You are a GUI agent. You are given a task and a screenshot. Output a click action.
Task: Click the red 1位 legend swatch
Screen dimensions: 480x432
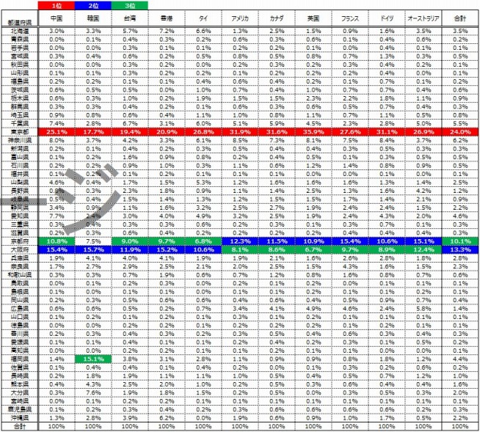57,5
